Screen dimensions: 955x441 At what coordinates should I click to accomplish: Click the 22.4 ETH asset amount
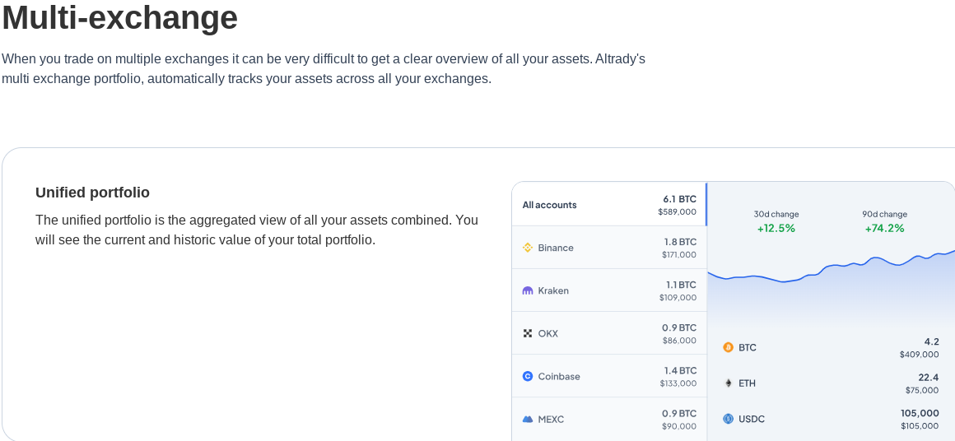pyautogui.click(x=929, y=378)
